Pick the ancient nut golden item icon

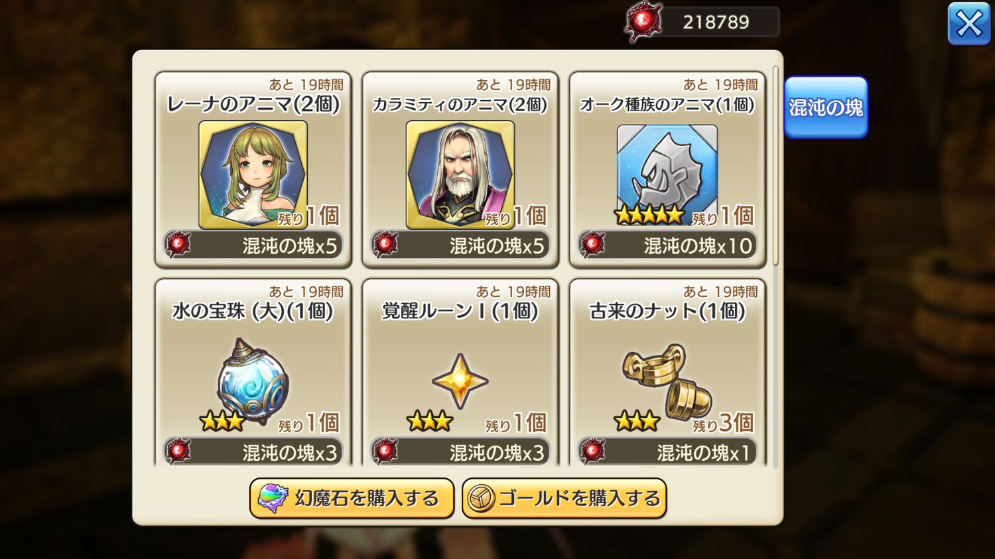(x=667, y=381)
